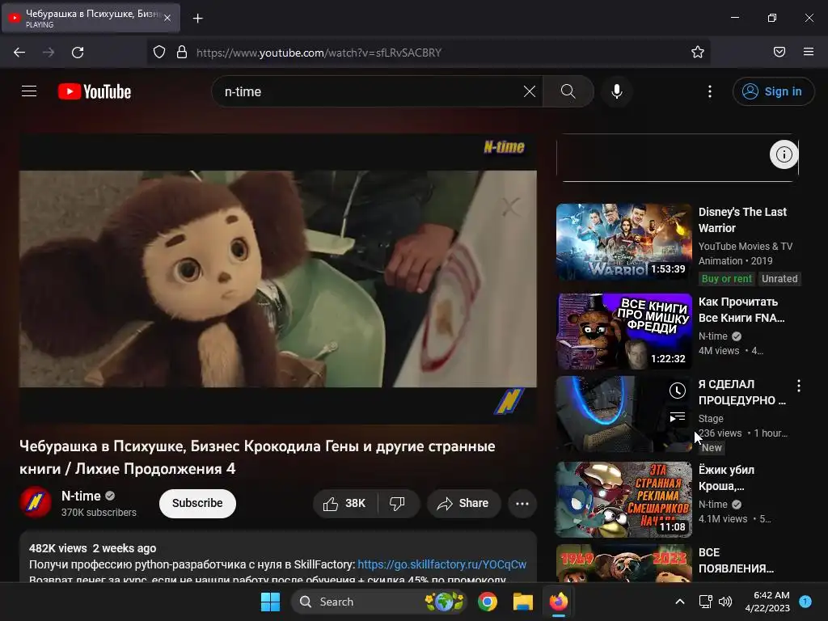Click the taskbar Search box
The image size is (828, 621).
pyautogui.click(x=379, y=602)
